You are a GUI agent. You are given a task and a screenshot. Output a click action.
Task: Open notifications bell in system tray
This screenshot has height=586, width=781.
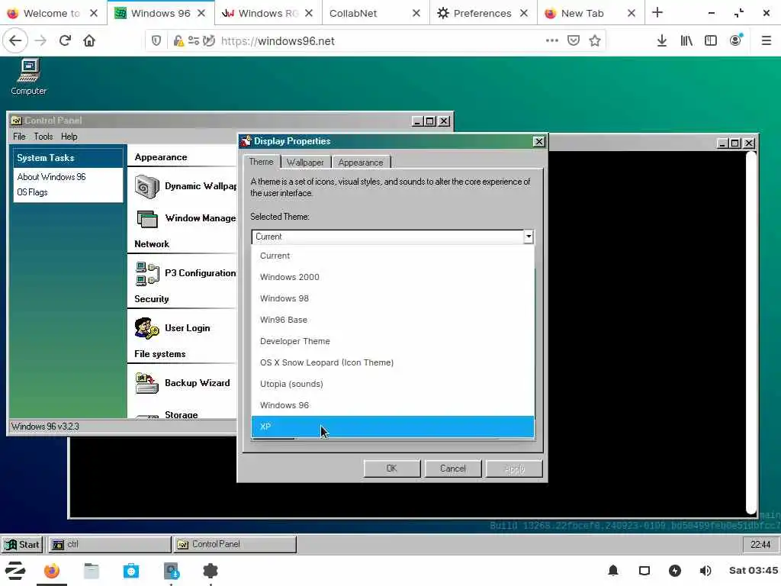click(613, 571)
